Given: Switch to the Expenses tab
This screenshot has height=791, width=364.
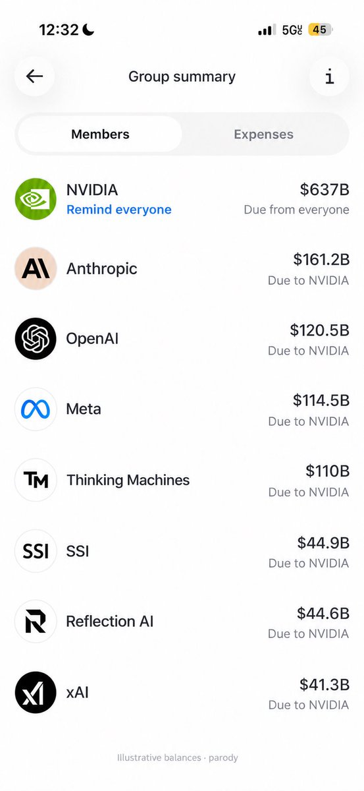Looking at the screenshot, I should [264, 134].
